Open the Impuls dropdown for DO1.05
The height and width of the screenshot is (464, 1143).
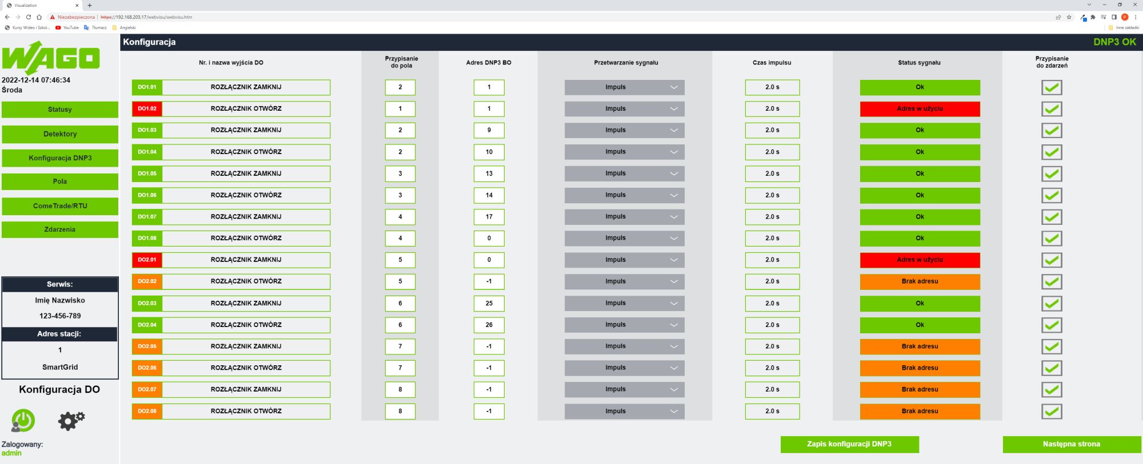coord(624,174)
